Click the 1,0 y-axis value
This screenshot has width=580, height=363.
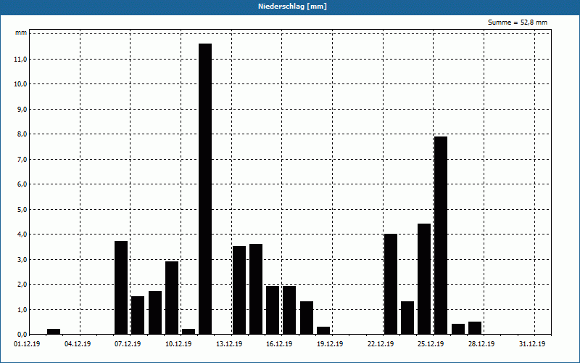21,309
